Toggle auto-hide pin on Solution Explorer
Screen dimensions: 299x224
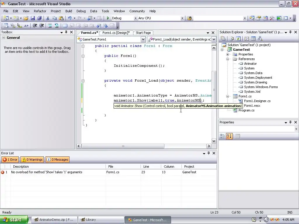tap(291, 32)
